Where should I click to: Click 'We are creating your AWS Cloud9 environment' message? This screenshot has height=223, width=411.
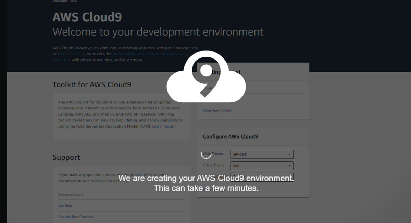206,178
